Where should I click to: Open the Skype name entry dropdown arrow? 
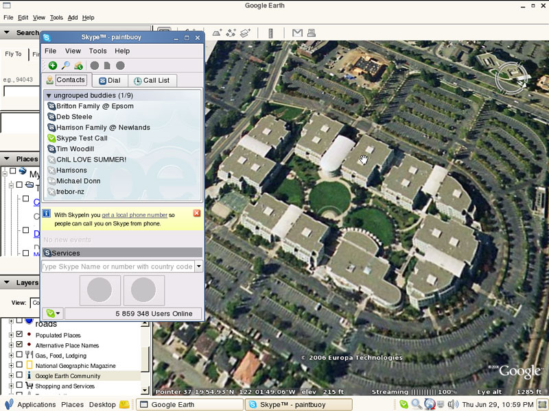(x=198, y=266)
